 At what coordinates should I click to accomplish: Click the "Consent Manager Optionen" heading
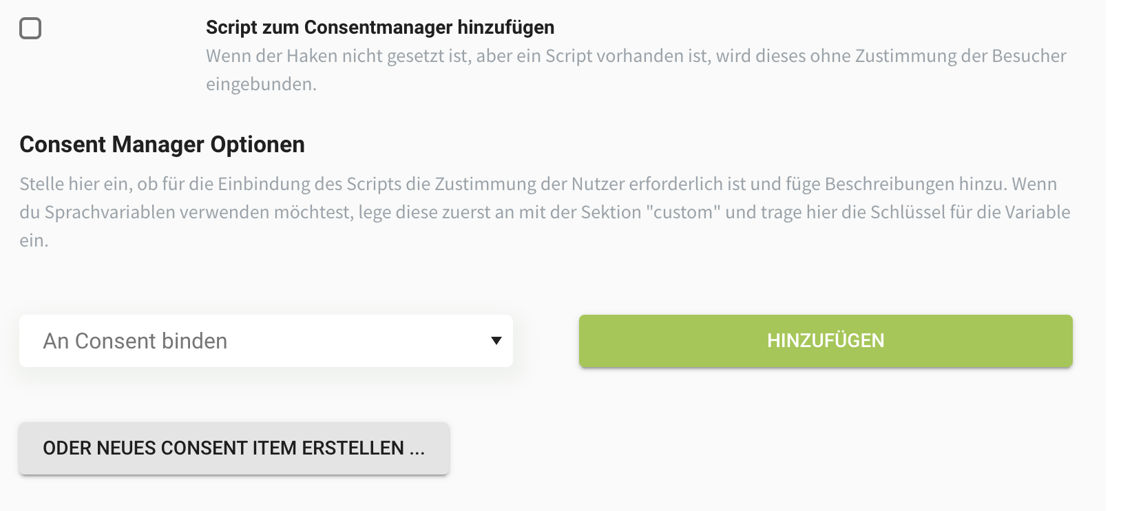coord(162,145)
